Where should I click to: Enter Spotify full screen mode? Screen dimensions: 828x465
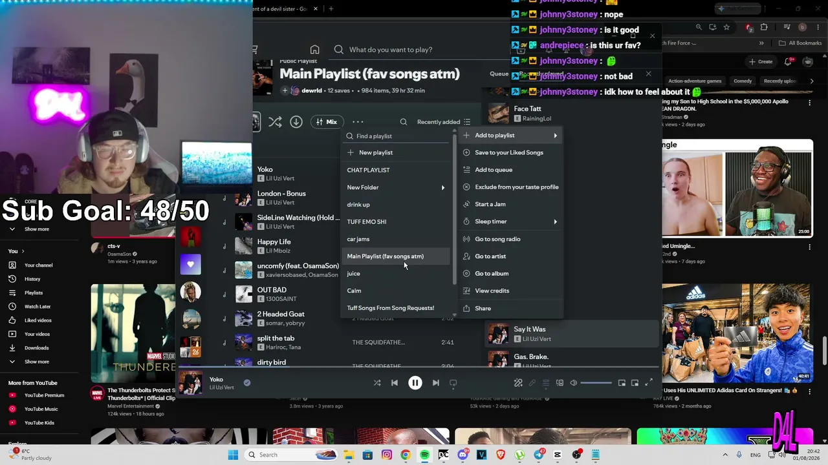click(649, 383)
